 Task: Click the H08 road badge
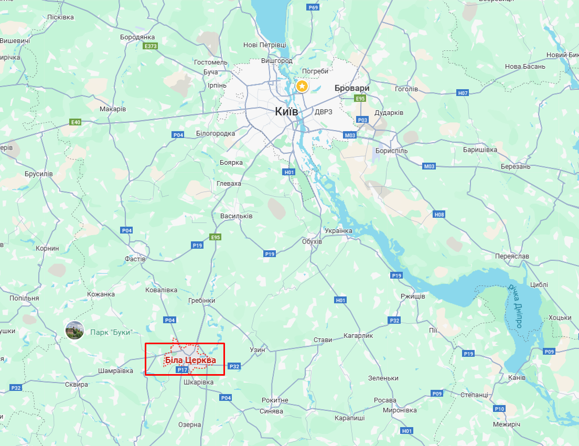tap(439, 214)
